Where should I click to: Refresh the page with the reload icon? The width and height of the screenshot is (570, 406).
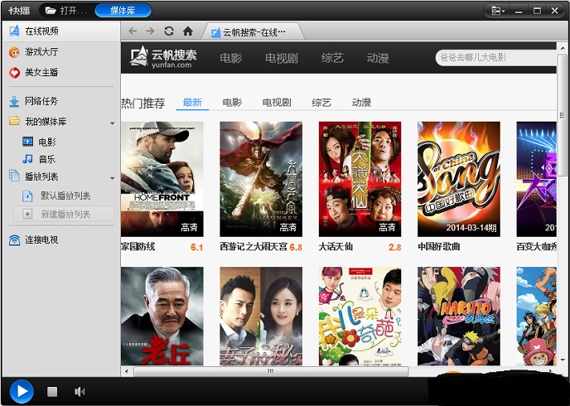(169, 31)
